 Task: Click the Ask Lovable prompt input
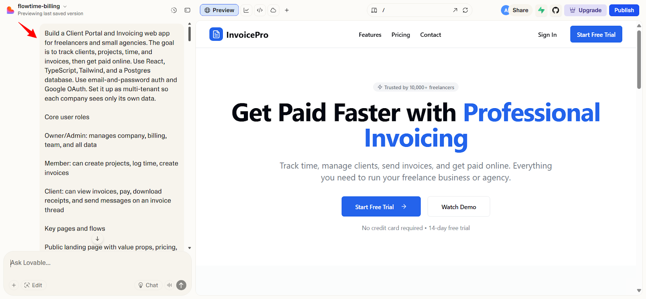pos(97,263)
